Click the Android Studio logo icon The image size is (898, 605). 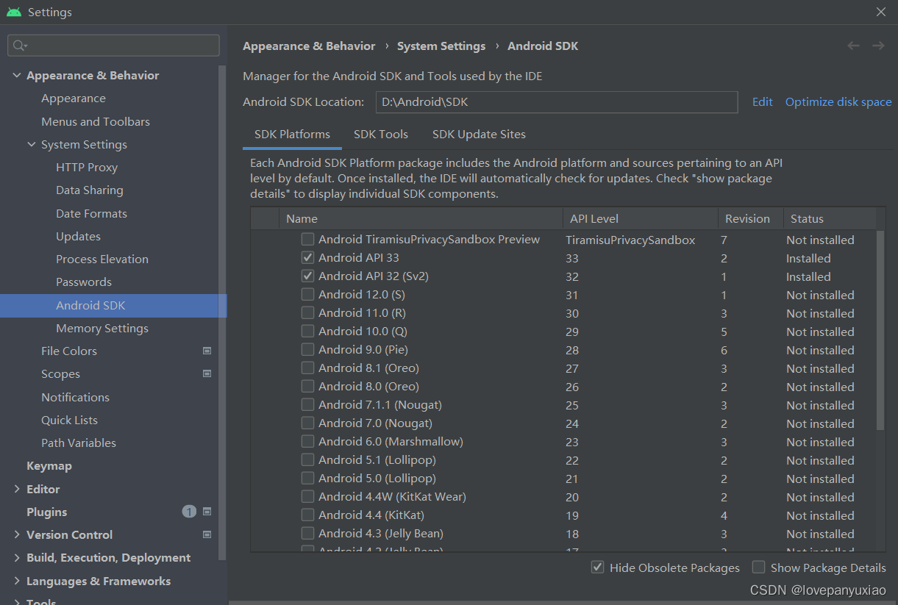click(x=14, y=12)
